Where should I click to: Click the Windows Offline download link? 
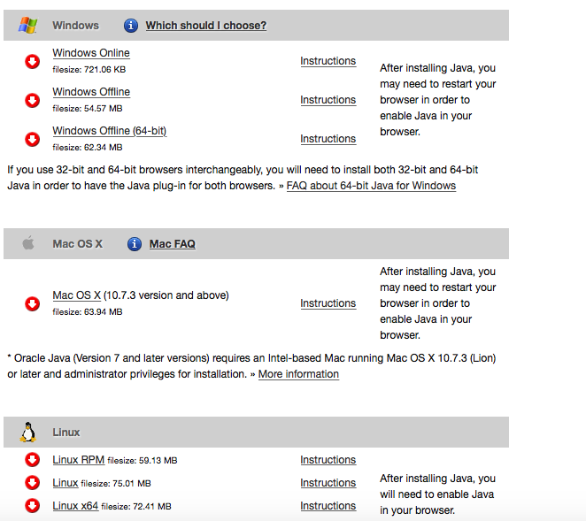pyautogui.click(x=90, y=92)
